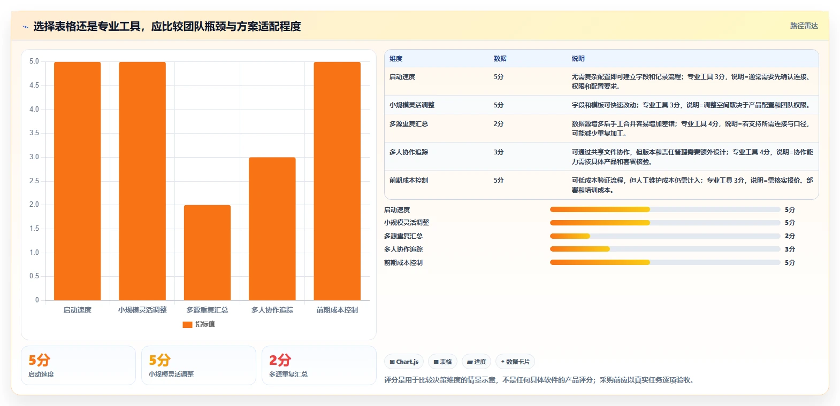The height and width of the screenshot is (406, 840).
Task: Click the 数据卡片 tag chip
Action: (515, 362)
